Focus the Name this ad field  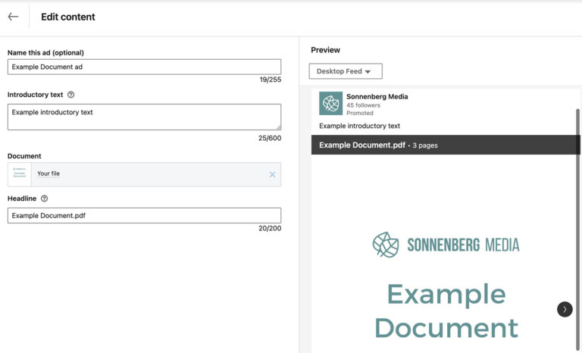144,67
